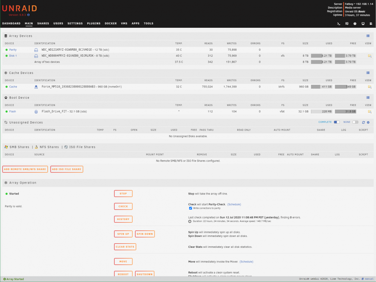Toggle the NONE switch in Unassigned Devices
This screenshot has width=376, height=282.
[355, 122]
